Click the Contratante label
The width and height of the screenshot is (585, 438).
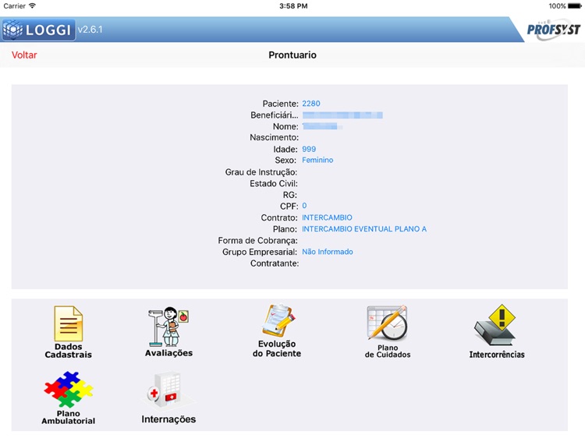(275, 263)
